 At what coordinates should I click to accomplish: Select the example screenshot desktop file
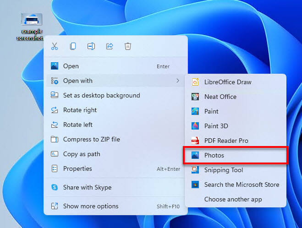32,27
